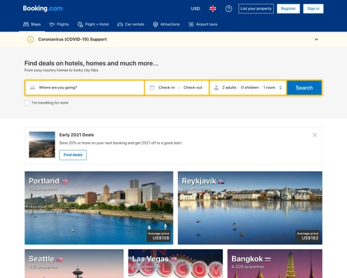
Task: Click the Search button
Action: [305, 88]
